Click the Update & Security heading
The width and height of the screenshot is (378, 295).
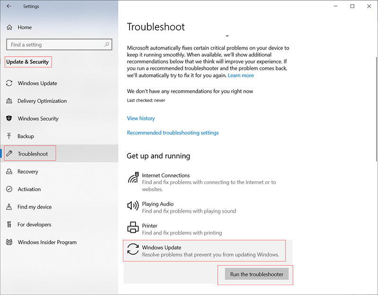tap(27, 62)
